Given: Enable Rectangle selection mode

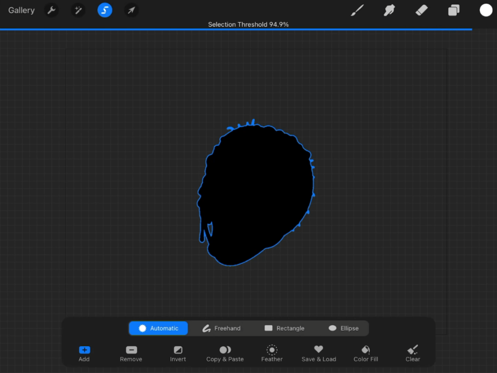Looking at the screenshot, I should point(284,328).
